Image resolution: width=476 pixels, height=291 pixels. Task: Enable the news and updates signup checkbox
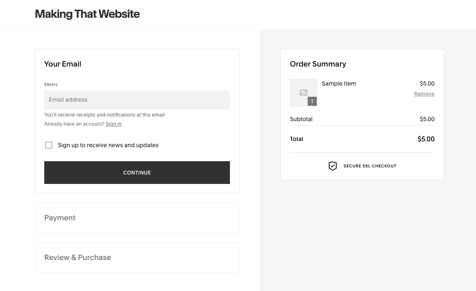click(x=49, y=145)
